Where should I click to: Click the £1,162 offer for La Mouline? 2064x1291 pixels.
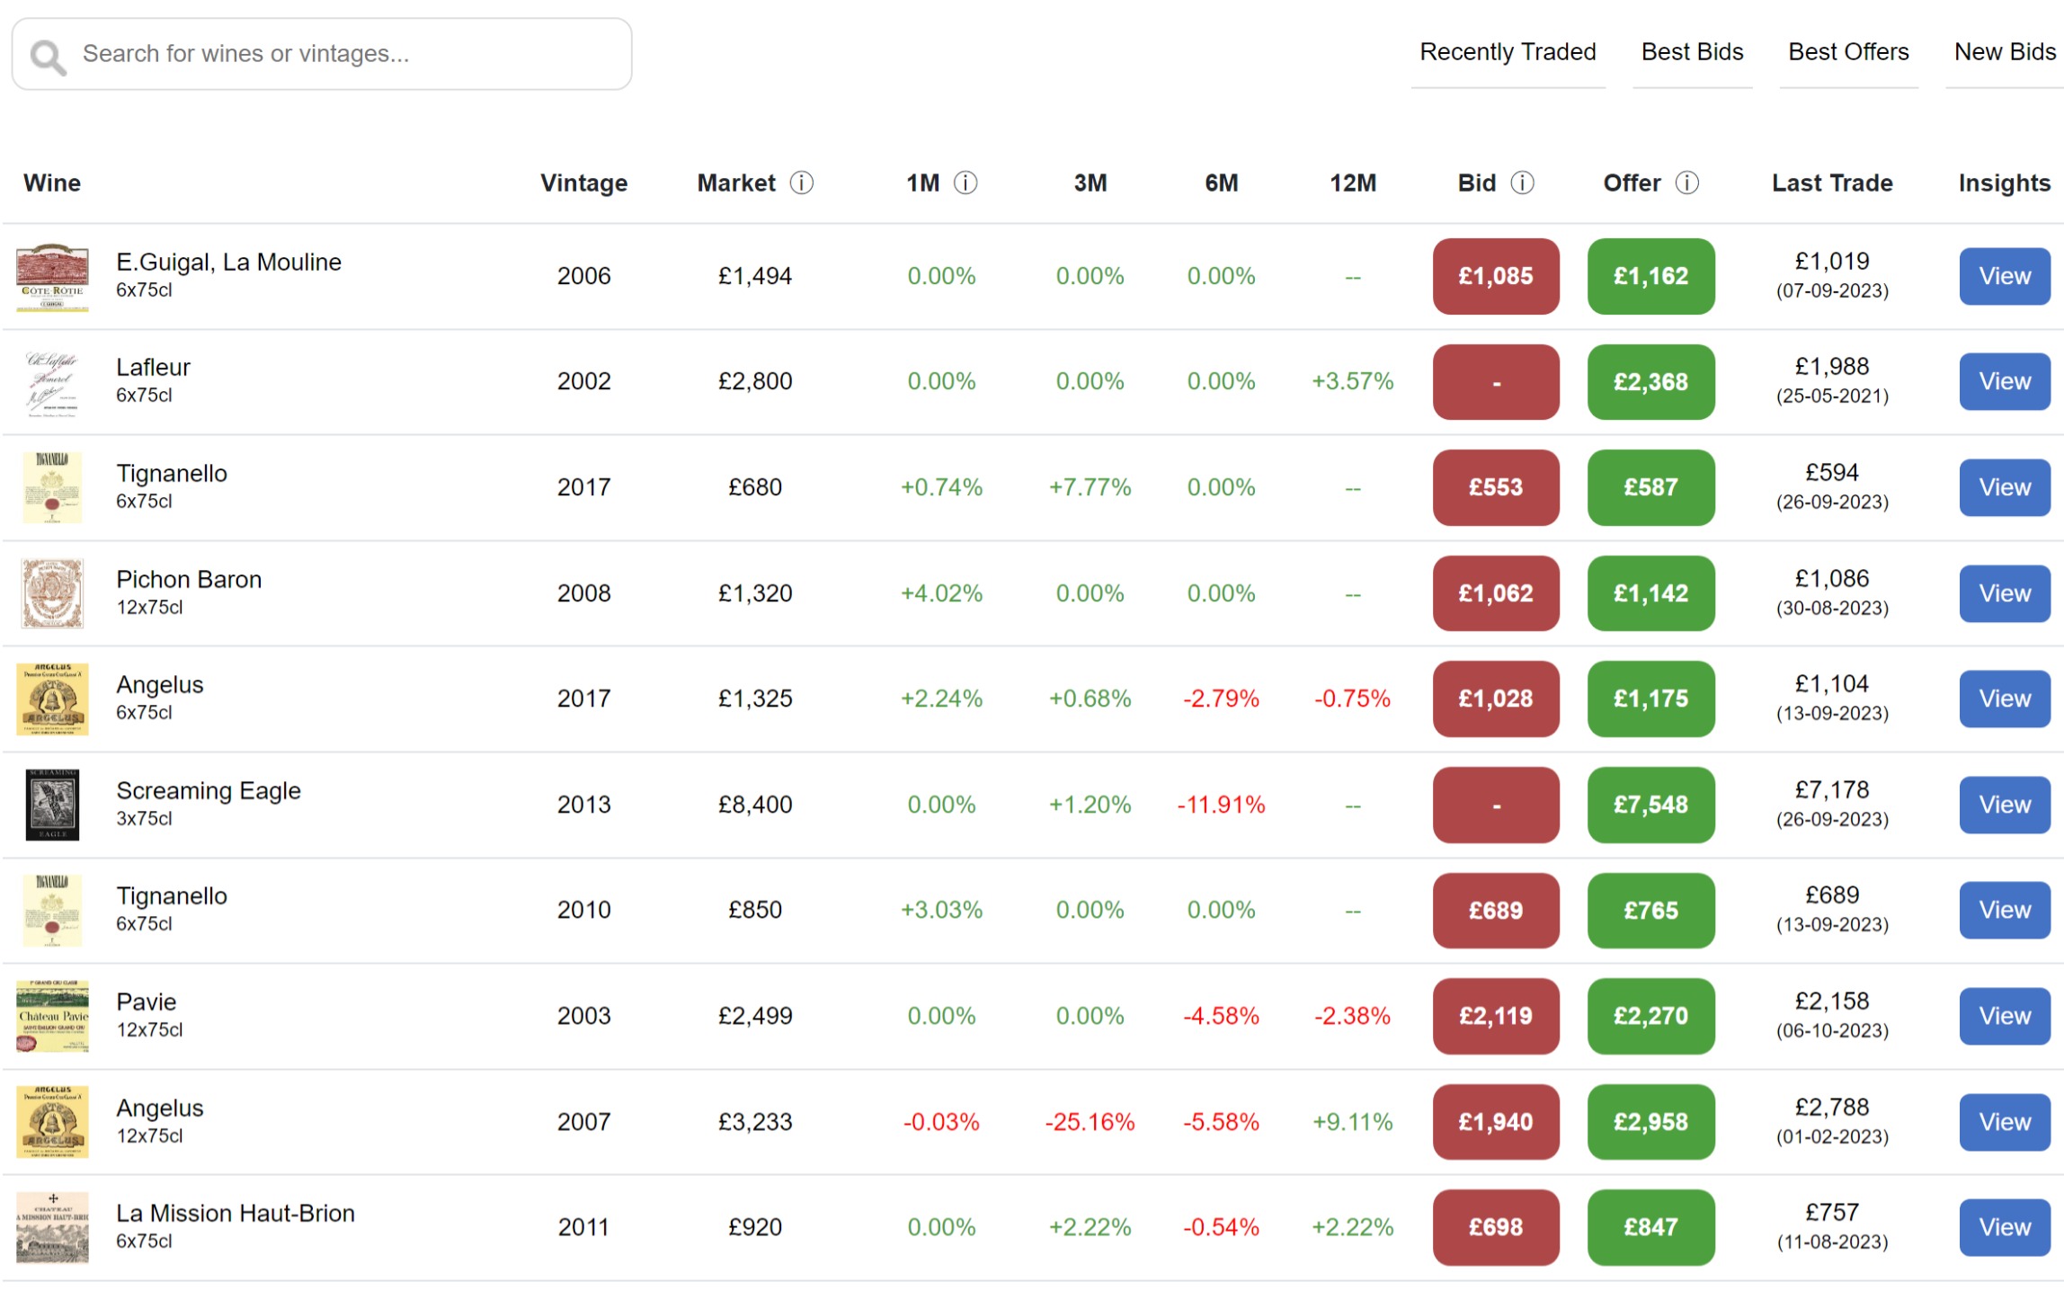pos(1650,277)
